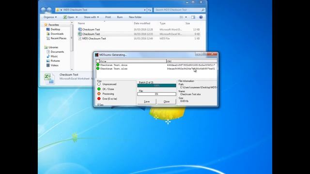Select Libraries in the navigation pane
Image resolution: width=310 pixels, height=174 pixels.
tap(53, 47)
